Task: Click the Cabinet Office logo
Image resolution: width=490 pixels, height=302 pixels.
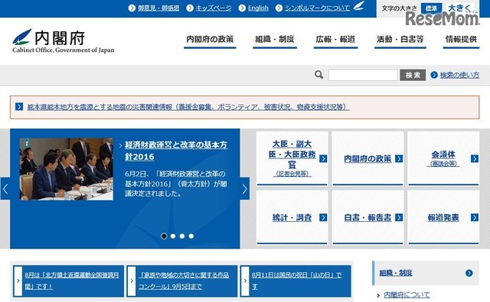Action: [x=64, y=41]
